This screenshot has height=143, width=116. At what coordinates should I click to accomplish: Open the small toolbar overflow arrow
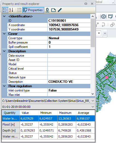(105, 34)
